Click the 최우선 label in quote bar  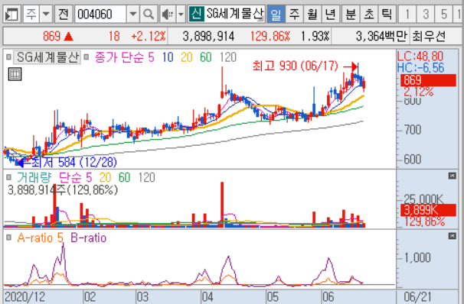point(428,37)
